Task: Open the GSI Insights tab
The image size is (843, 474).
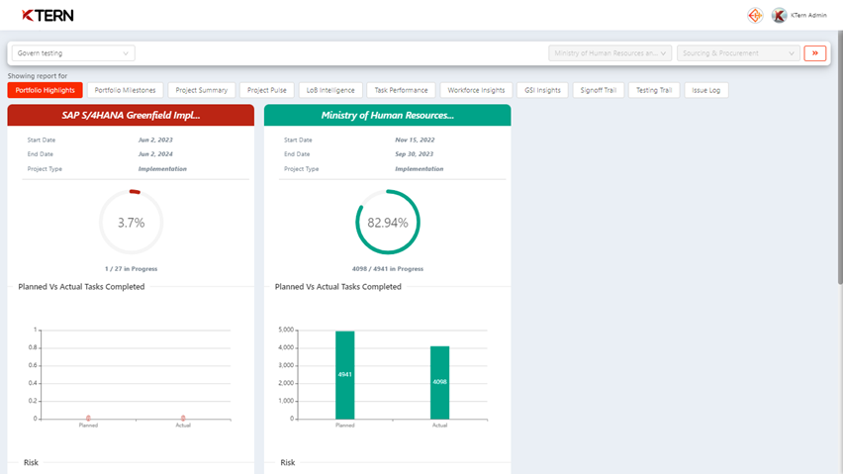Action: [x=542, y=90]
